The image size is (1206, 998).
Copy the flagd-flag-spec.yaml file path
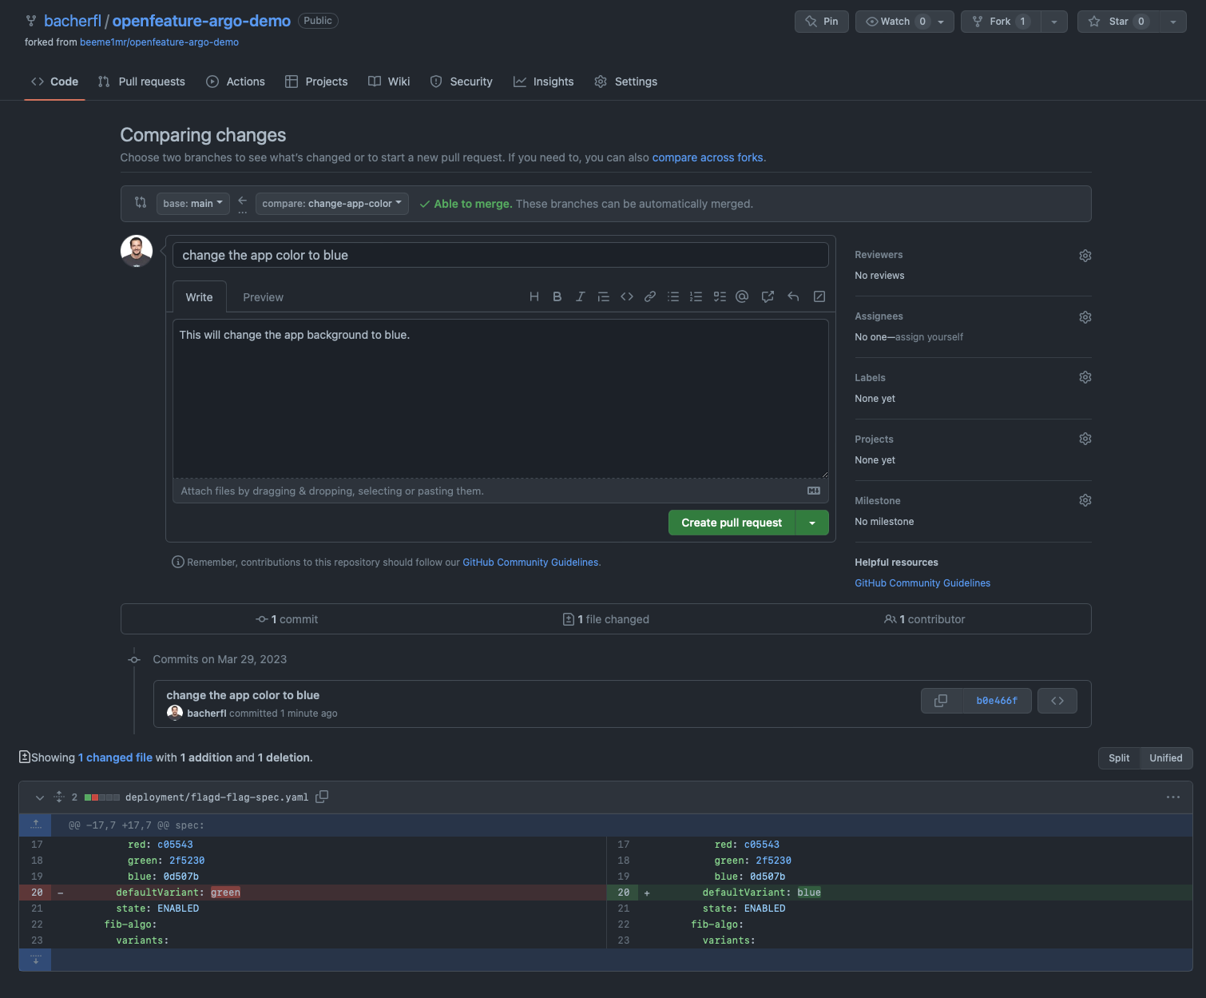(x=322, y=797)
